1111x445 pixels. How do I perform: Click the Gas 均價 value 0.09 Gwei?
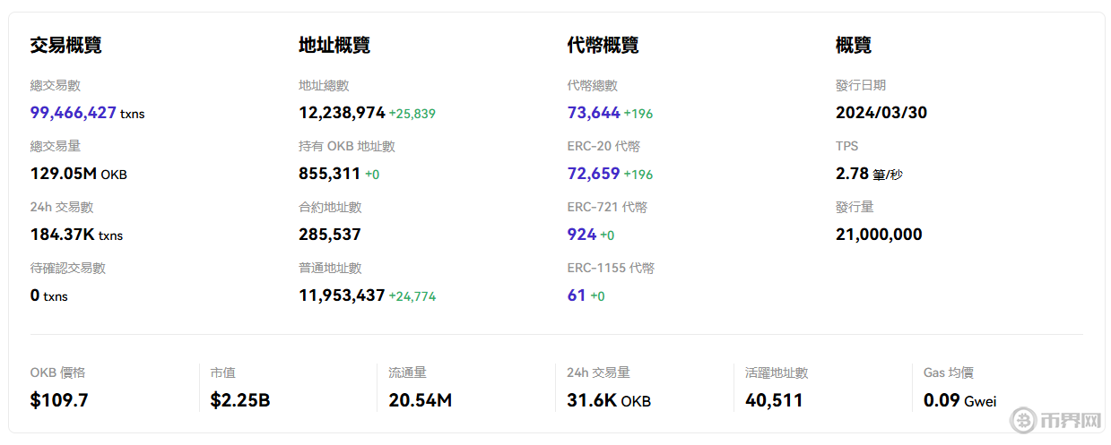point(959,400)
